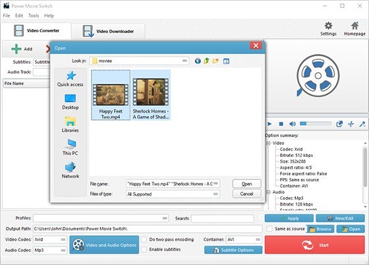Mute the preview speaker icon
This screenshot has width=369, height=265.
pos(293,124)
